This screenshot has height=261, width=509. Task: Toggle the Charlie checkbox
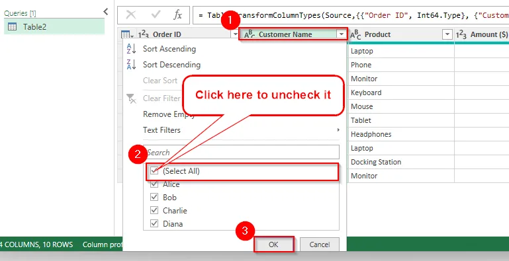tap(154, 210)
